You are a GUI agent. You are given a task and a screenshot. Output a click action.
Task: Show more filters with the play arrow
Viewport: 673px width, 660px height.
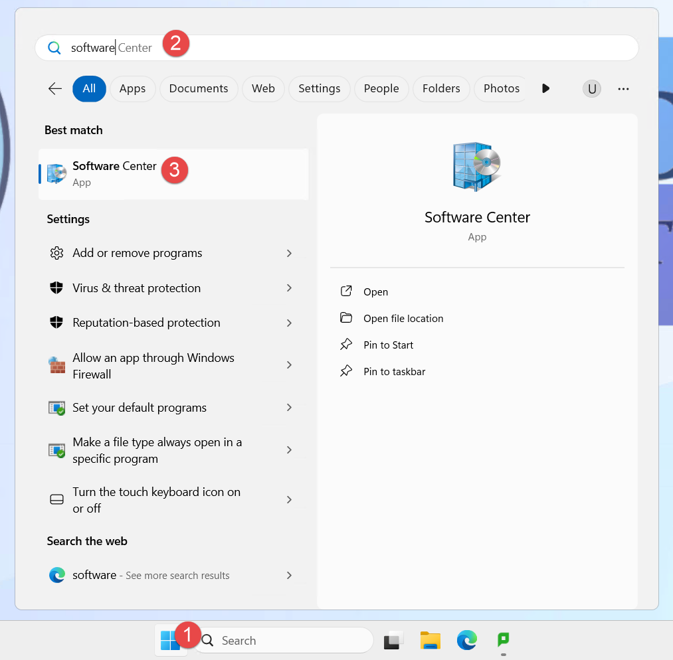[545, 89]
